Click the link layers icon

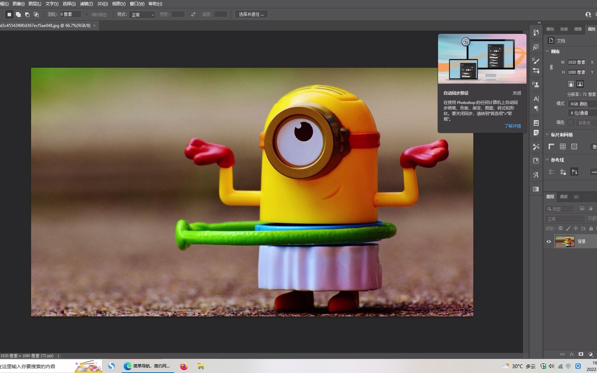click(562, 354)
